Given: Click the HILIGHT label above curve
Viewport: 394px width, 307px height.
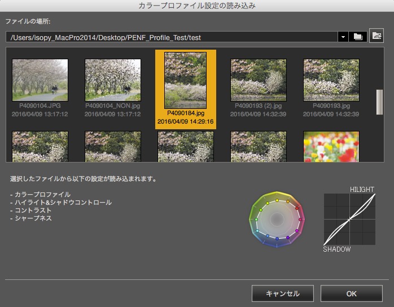Looking at the screenshot, I should point(362,190).
